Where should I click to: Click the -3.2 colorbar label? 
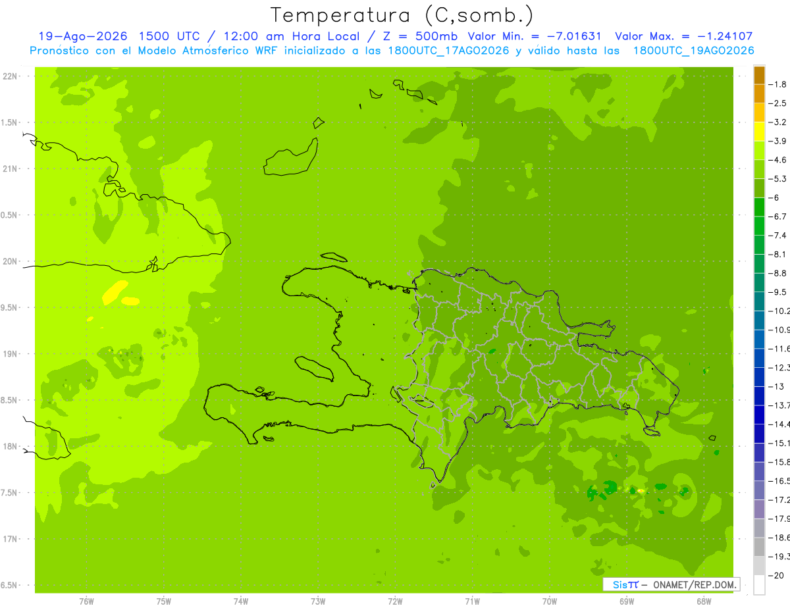777,122
